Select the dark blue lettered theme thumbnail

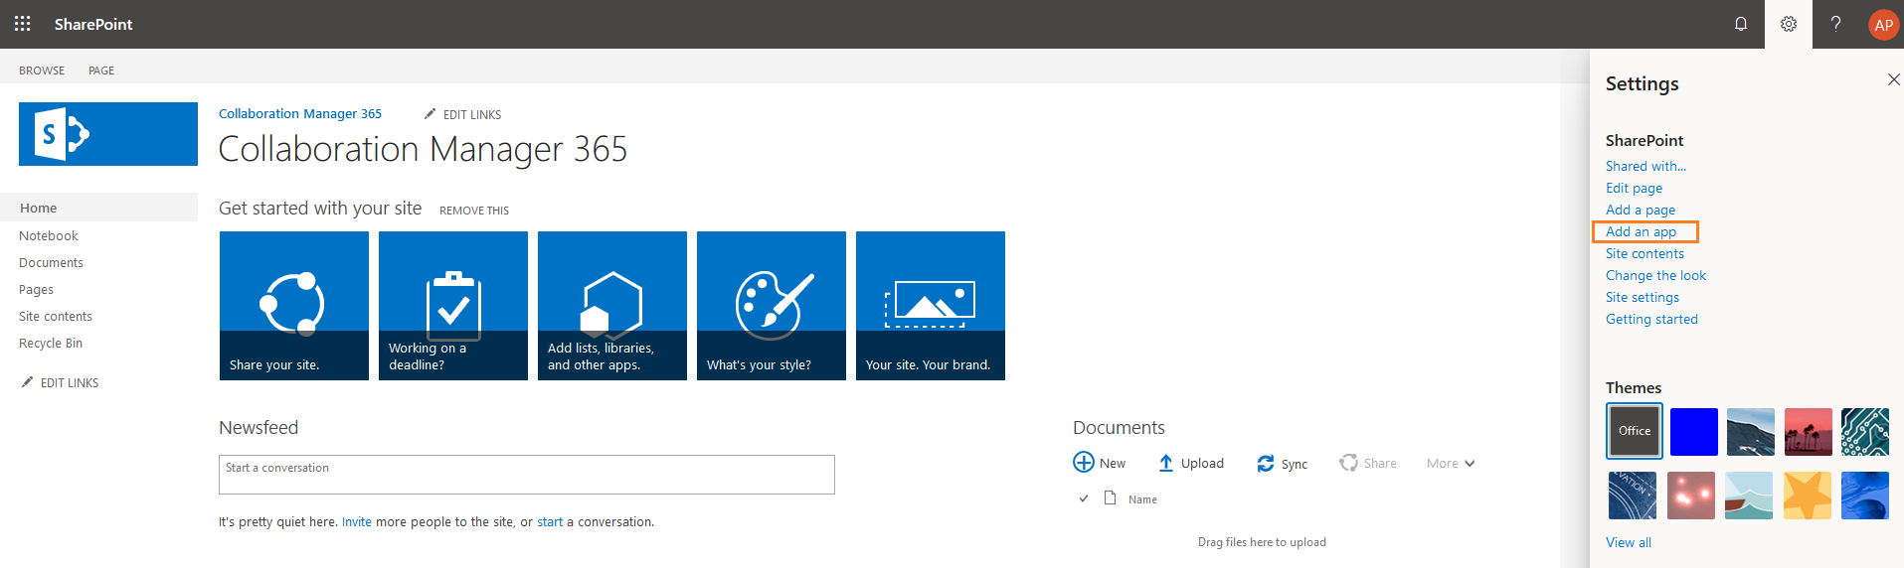coord(1633,496)
